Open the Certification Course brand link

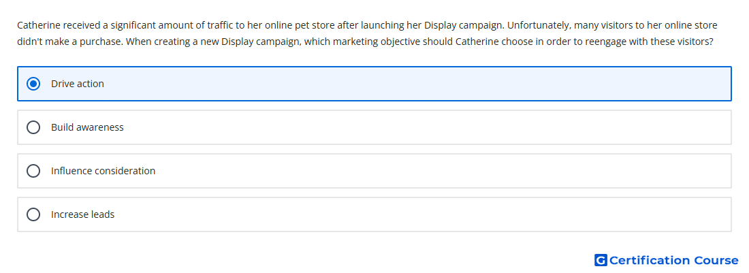(x=667, y=260)
